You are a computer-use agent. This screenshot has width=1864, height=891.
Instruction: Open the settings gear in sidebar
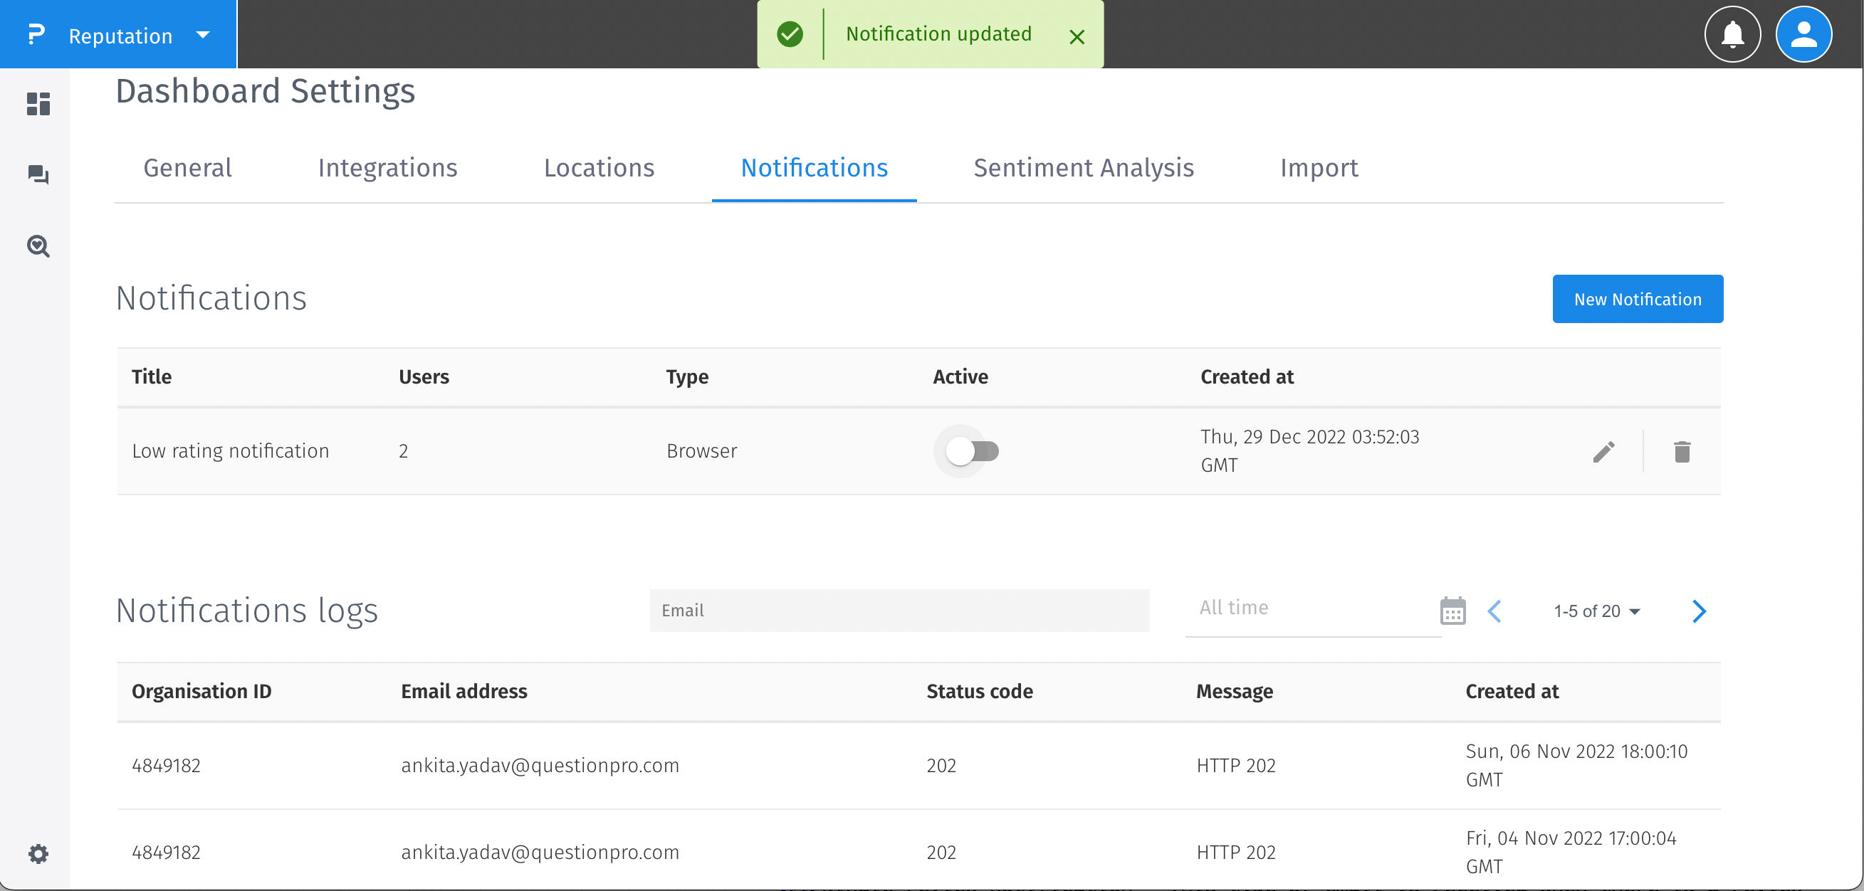[x=38, y=854]
